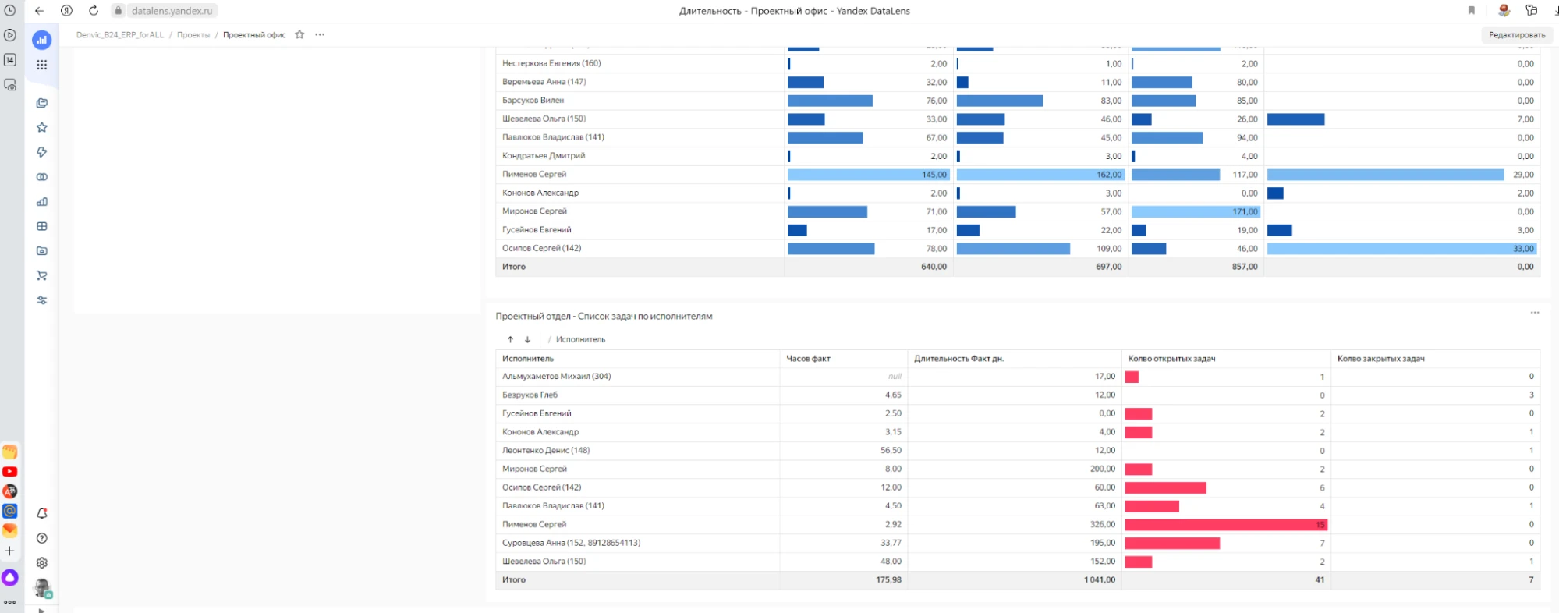Viewport: 1559px width, 613px height.
Task: Expand sidebar with bottom arrow
Action: pos(42,610)
